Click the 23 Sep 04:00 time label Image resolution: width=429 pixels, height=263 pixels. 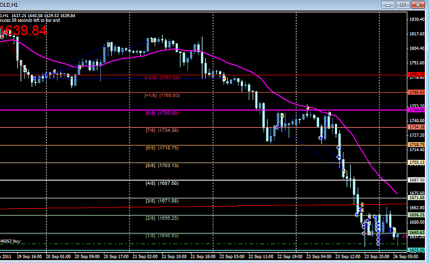tap(318, 257)
